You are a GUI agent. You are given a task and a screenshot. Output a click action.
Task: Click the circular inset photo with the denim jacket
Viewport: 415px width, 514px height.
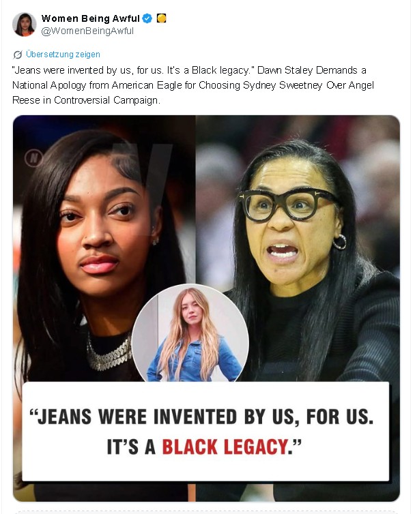190,333
